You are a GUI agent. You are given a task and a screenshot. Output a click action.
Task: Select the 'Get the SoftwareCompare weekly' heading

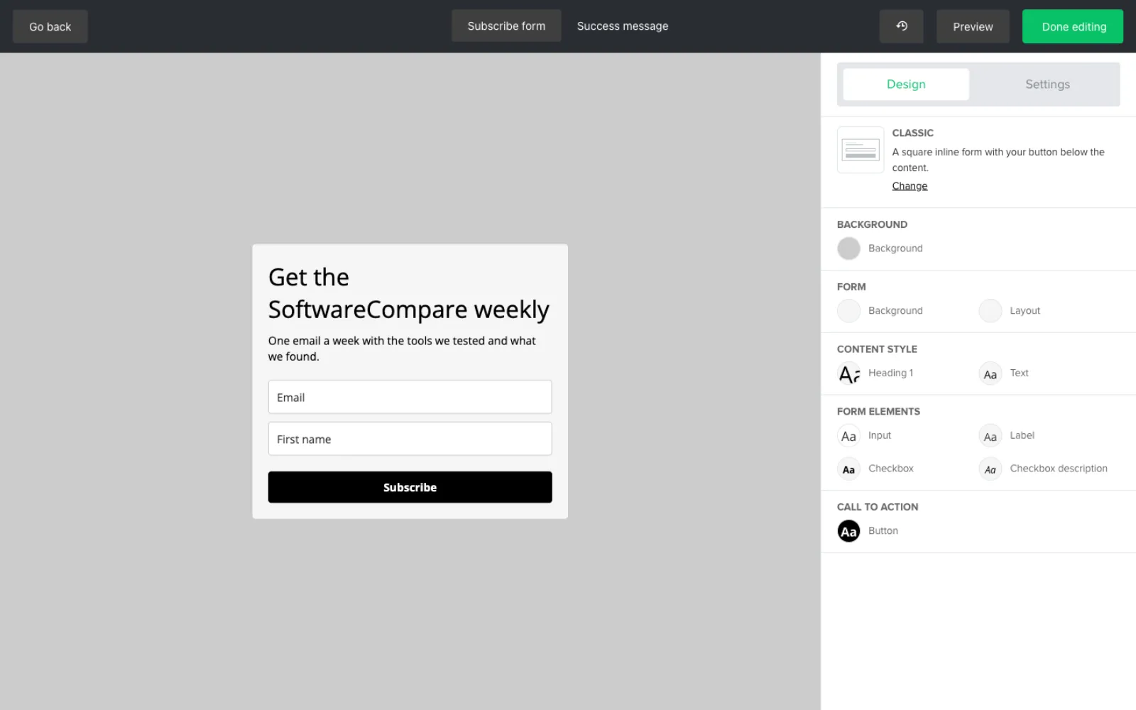coord(409,293)
